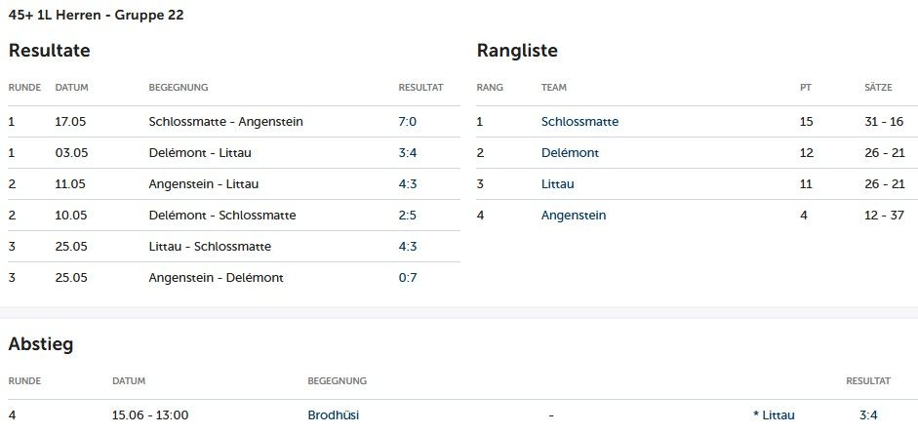Image resolution: width=918 pixels, height=434 pixels.
Task: Open the Schlossmatte team in ranking
Action: click(x=579, y=122)
